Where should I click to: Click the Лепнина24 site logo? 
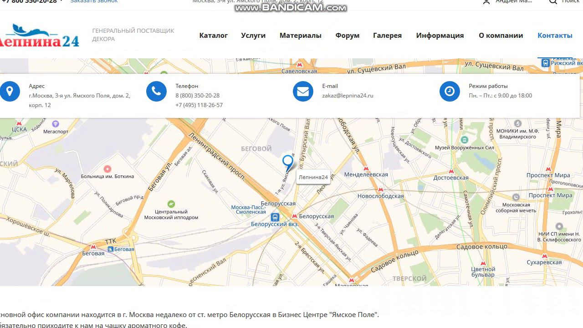[x=39, y=36]
